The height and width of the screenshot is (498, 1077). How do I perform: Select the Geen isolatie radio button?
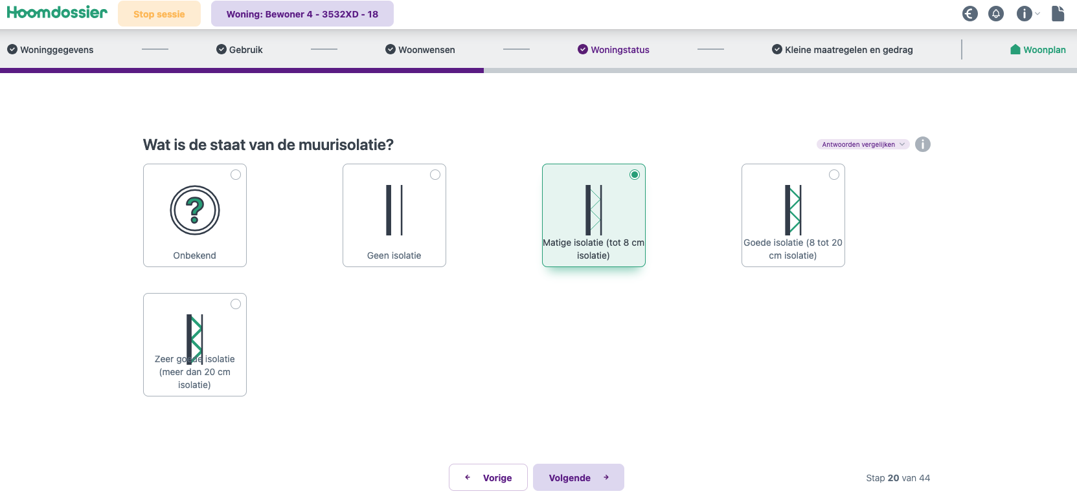pyautogui.click(x=435, y=175)
